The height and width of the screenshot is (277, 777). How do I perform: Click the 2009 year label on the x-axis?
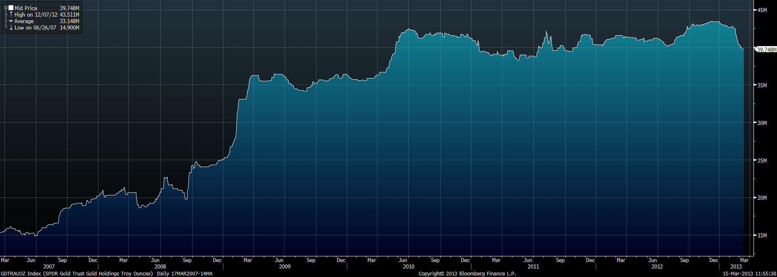(x=285, y=266)
